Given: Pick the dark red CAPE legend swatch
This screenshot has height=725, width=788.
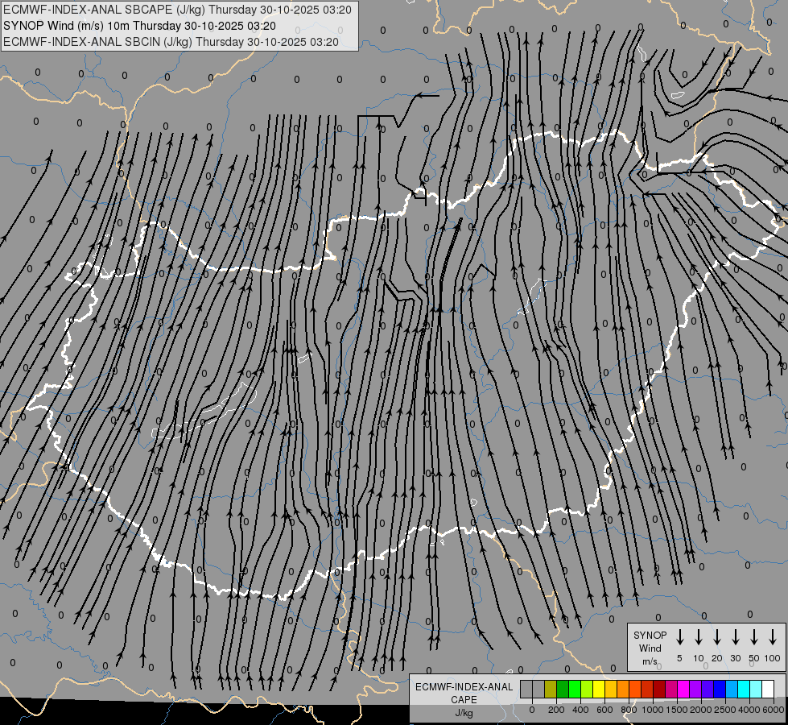Looking at the screenshot, I should (x=659, y=689).
